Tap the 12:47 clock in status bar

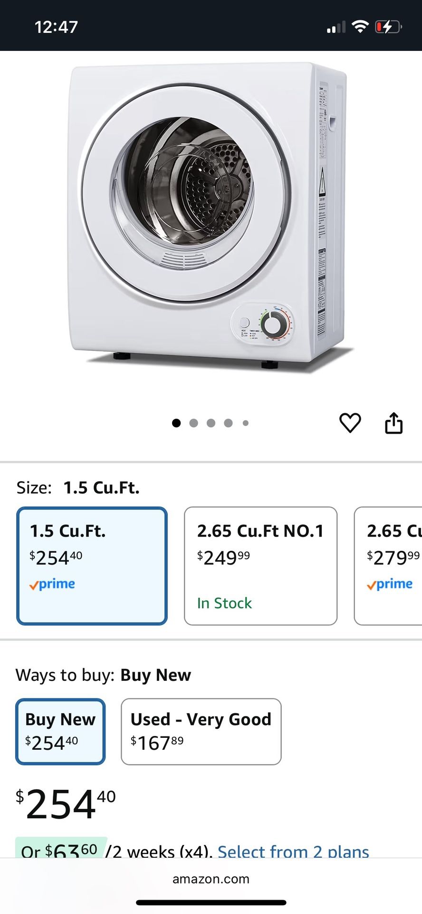pos(56,27)
